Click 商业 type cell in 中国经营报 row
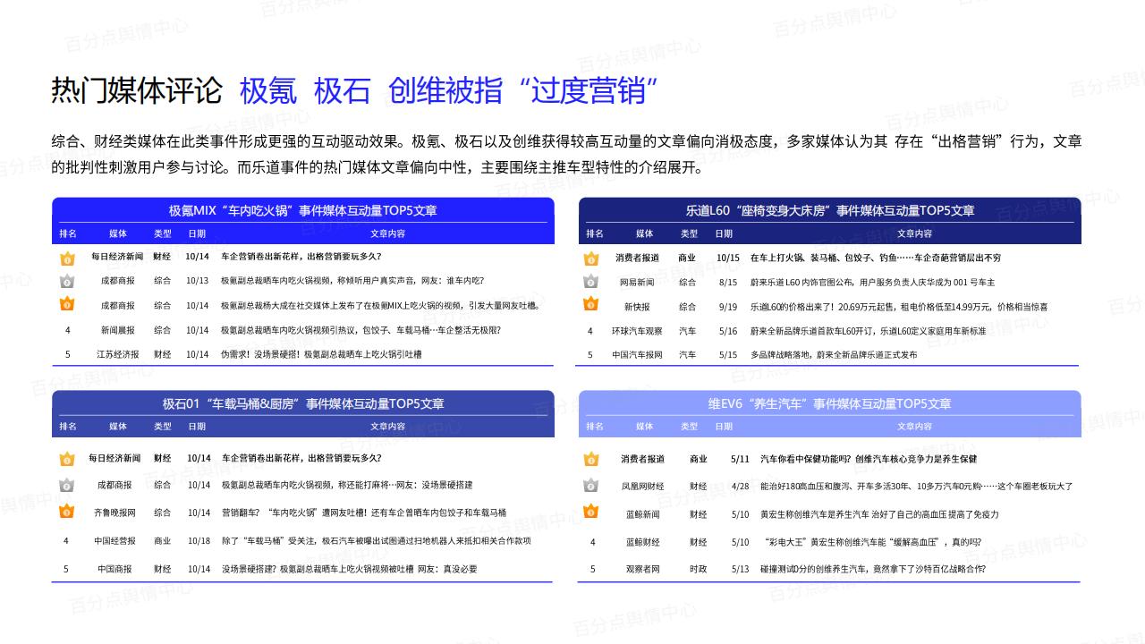 (162, 541)
